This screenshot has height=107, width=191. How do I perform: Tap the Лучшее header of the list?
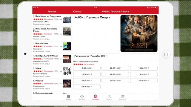tap(52, 12)
